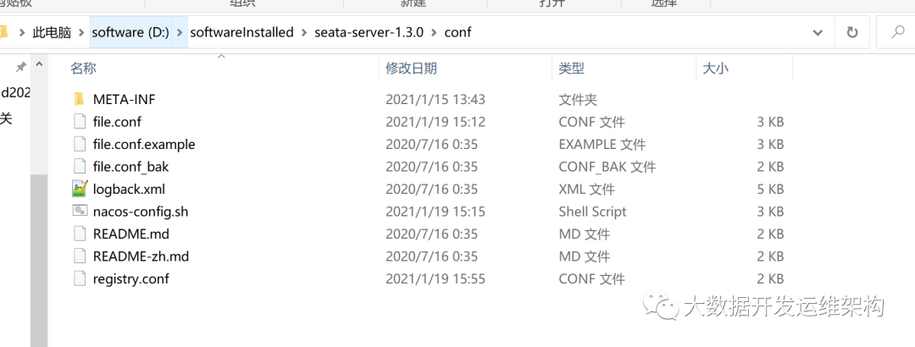Expand chevron after seata-server-1.3.0 in breadcrumb
915x347 pixels.
click(433, 33)
